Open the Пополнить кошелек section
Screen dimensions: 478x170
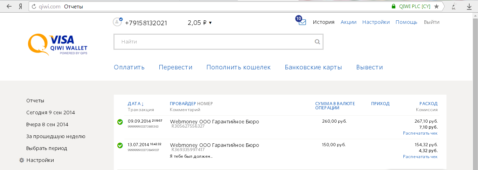click(238, 67)
